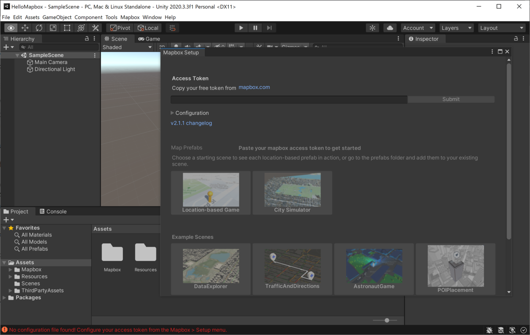Select the Move tool

25,28
